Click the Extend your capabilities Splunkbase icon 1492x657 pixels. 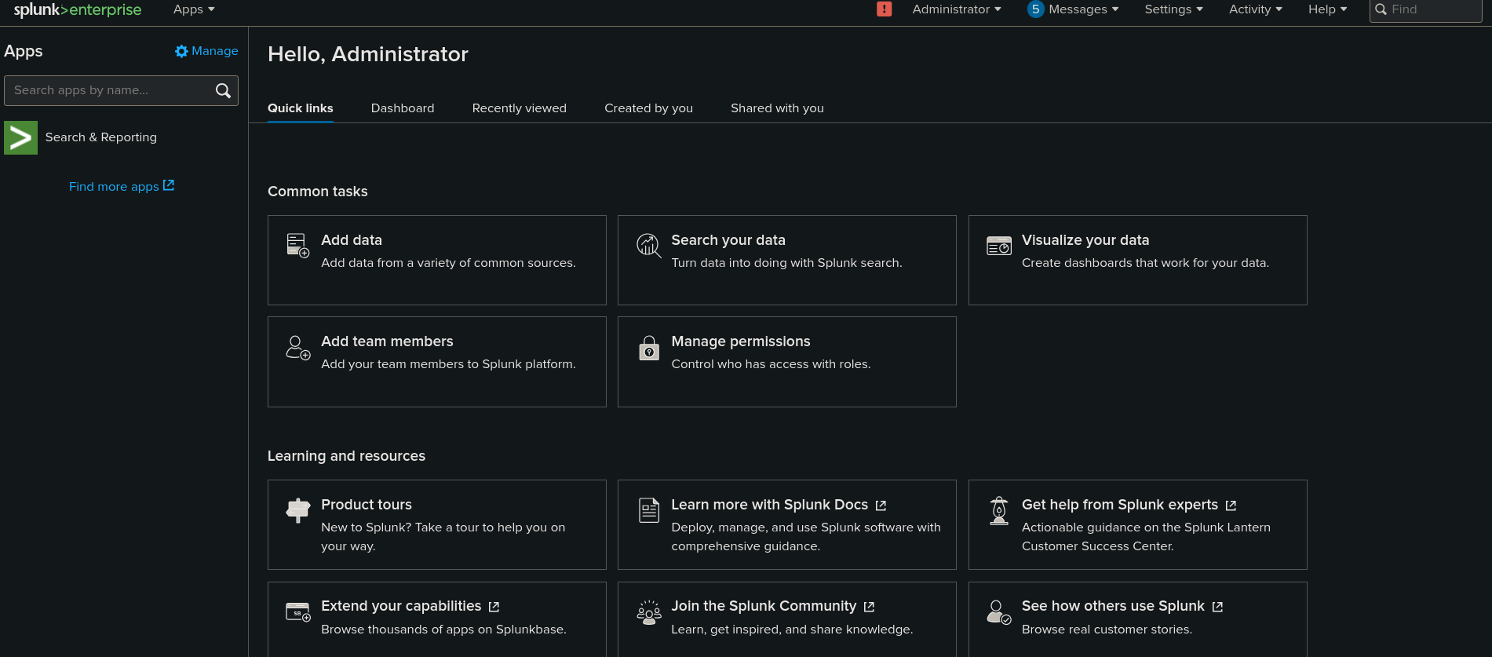298,611
